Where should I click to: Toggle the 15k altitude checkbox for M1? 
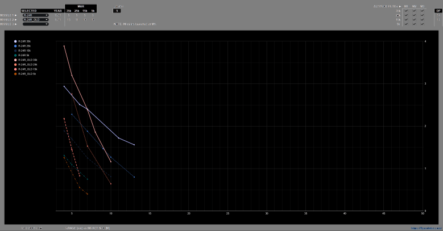tap(406, 20)
